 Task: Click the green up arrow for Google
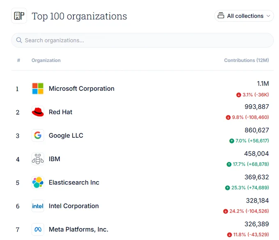coord(231,141)
